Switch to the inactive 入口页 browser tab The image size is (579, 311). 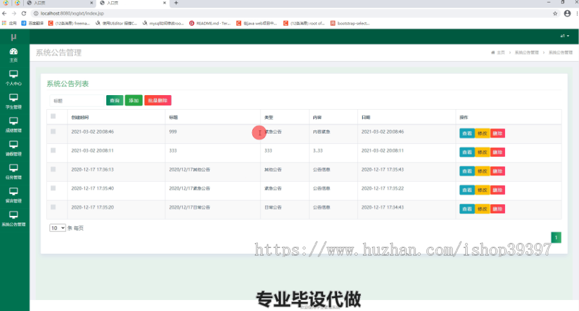point(59,3)
